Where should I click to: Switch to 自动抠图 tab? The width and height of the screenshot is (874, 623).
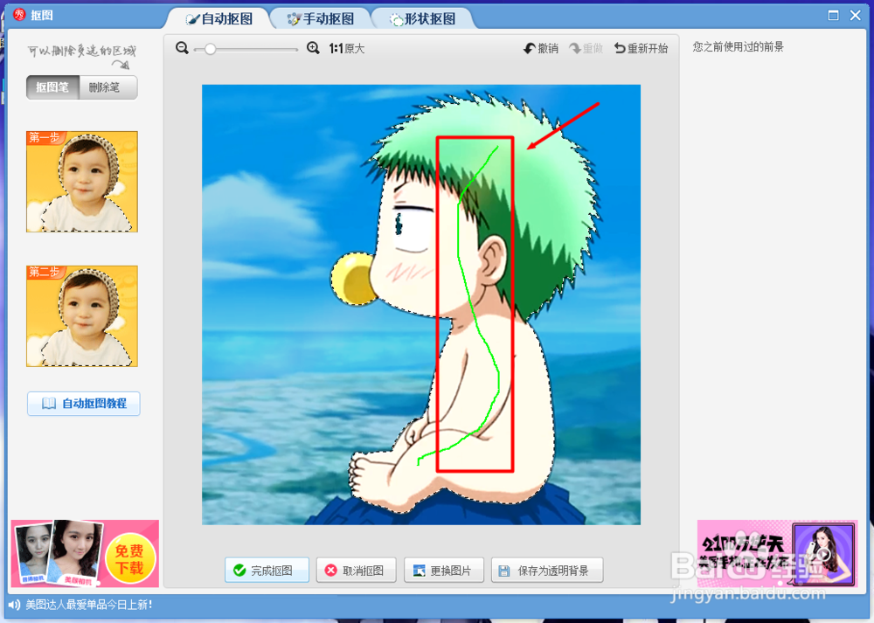coord(219,19)
